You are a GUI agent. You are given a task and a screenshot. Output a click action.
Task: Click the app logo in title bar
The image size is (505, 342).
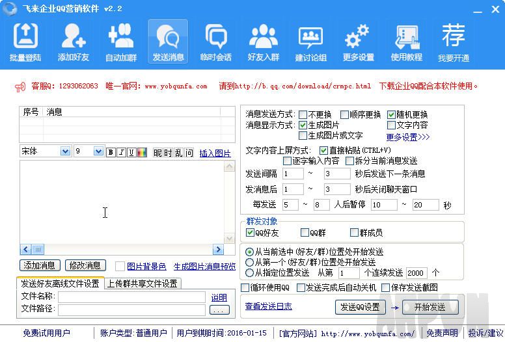pyautogui.click(x=9, y=8)
